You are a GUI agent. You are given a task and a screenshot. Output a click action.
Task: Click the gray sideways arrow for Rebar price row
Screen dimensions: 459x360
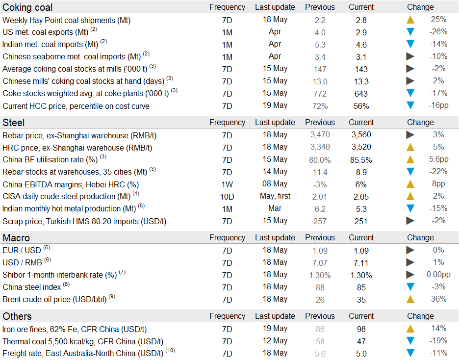pyautogui.click(x=410, y=135)
